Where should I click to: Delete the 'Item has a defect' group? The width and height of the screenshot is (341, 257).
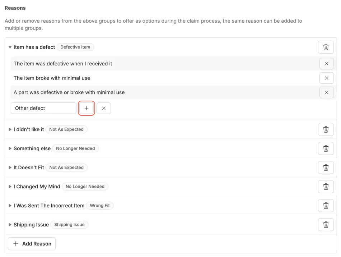coord(326,47)
